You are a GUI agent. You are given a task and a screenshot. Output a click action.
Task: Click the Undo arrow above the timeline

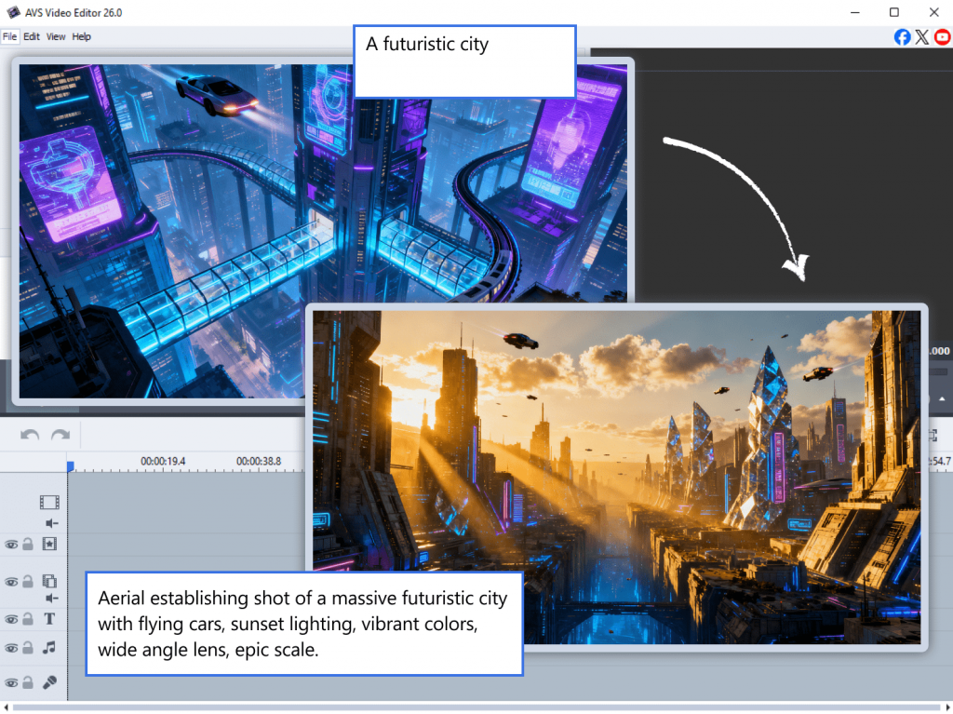(30, 435)
